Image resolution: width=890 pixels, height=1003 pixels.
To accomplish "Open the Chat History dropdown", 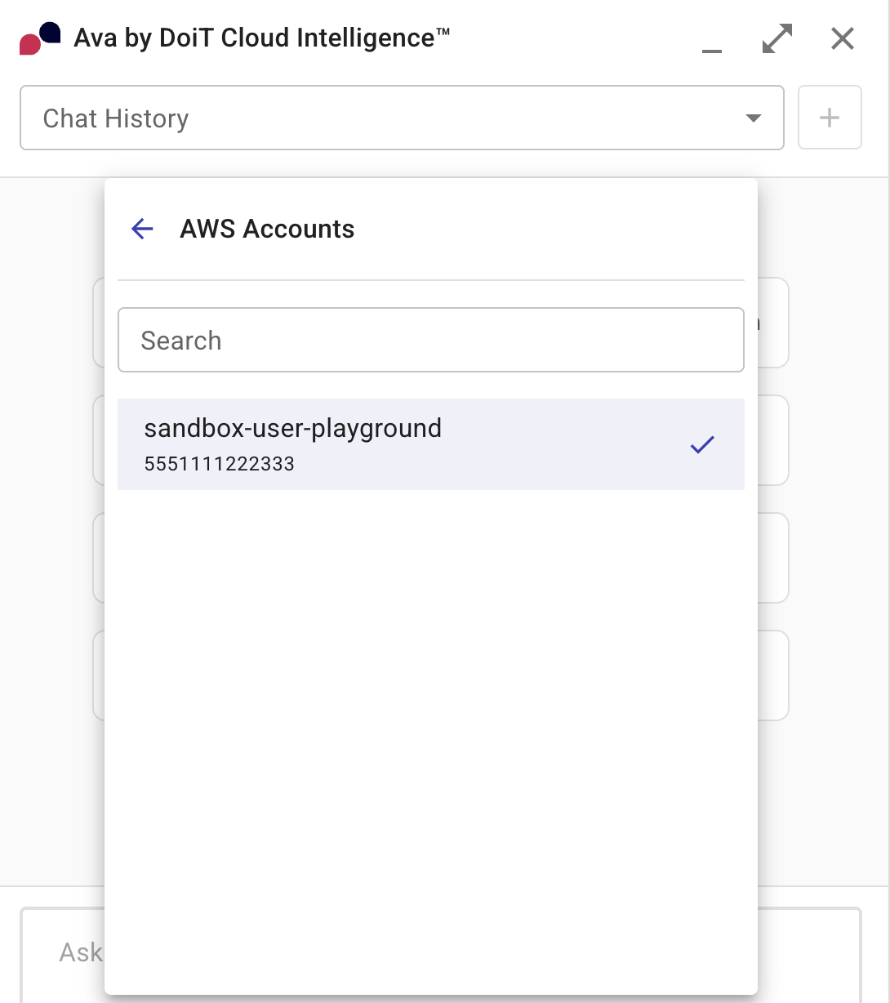I will tap(402, 118).
